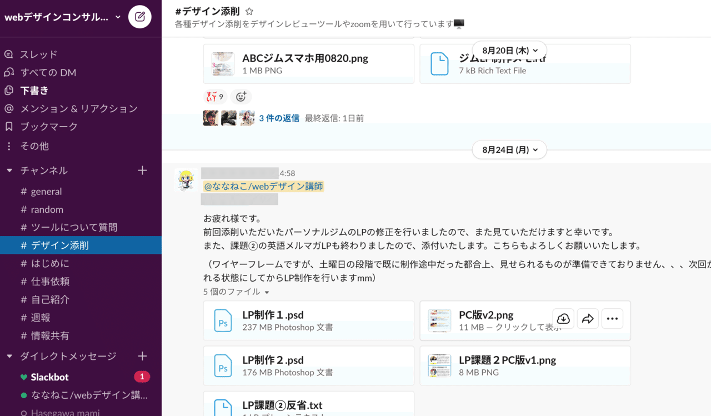Star the #デザイン添削 channel

tap(249, 11)
